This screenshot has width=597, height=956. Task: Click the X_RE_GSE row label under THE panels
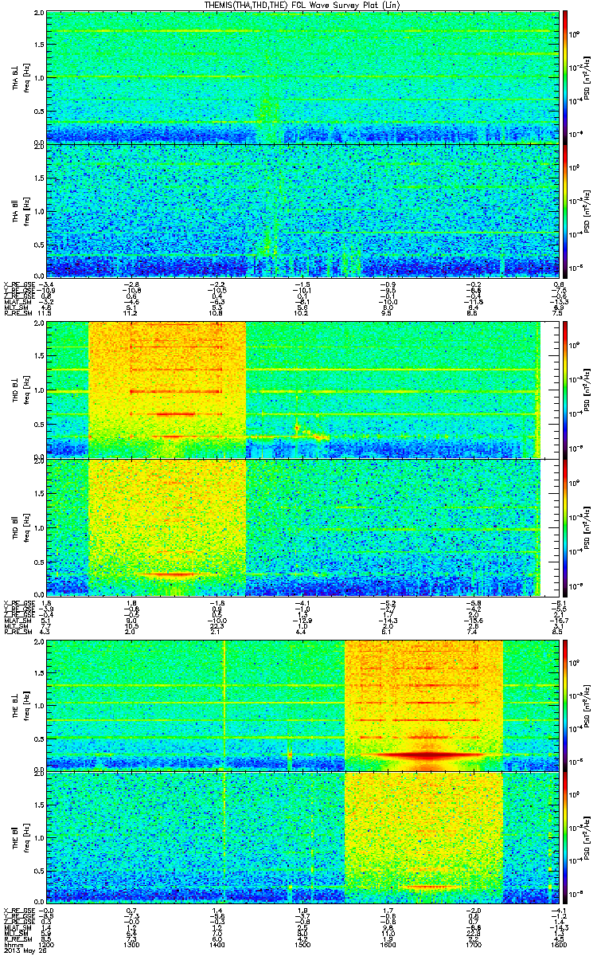click(19, 911)
